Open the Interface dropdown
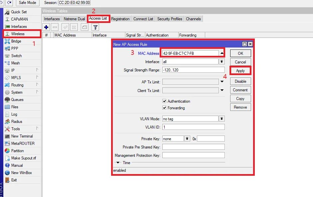This screenshot has width=313, height=197. click(x=222, y=61)
